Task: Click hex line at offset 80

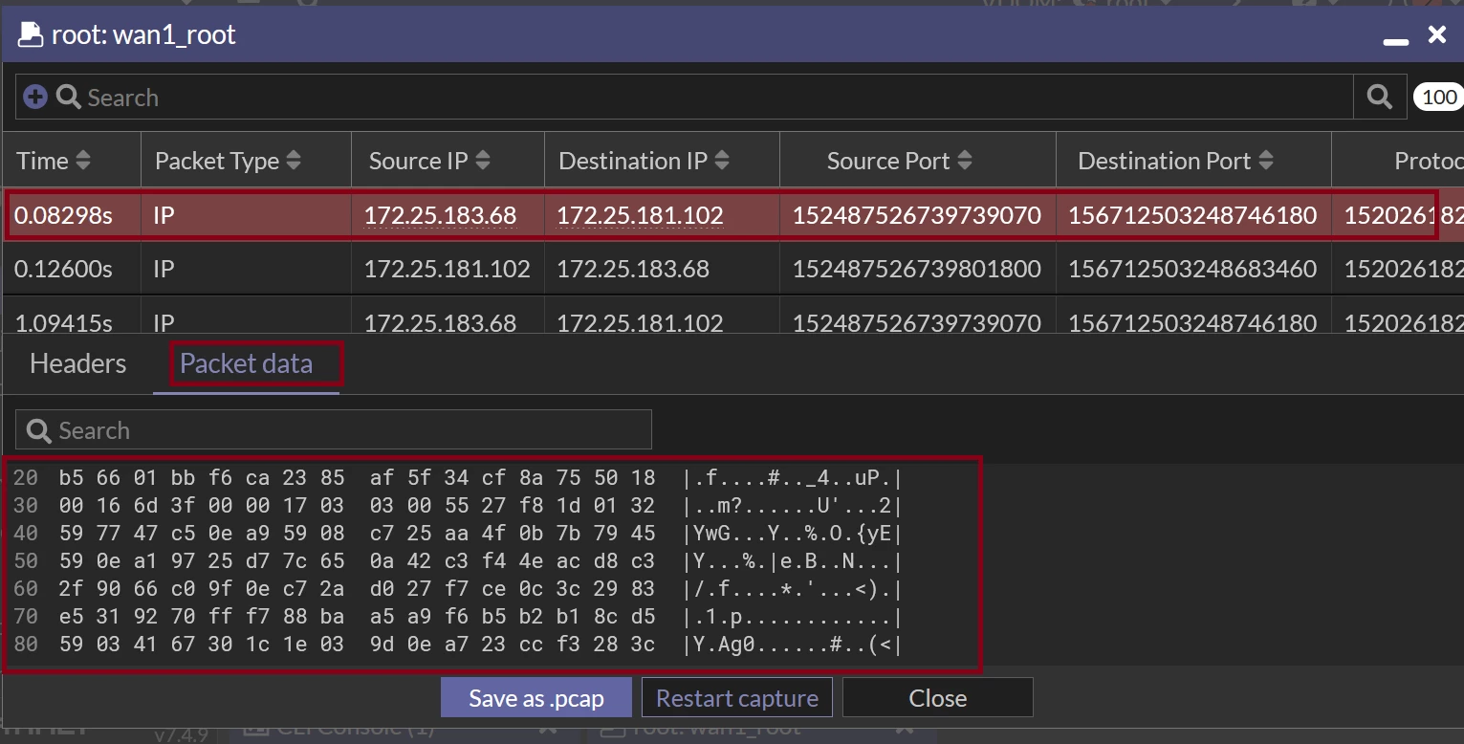Action: [458, 645]
